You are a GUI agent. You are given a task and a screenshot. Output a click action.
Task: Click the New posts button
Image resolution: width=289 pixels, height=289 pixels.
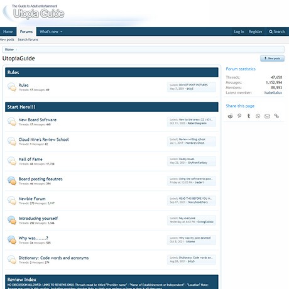[272, 58]
